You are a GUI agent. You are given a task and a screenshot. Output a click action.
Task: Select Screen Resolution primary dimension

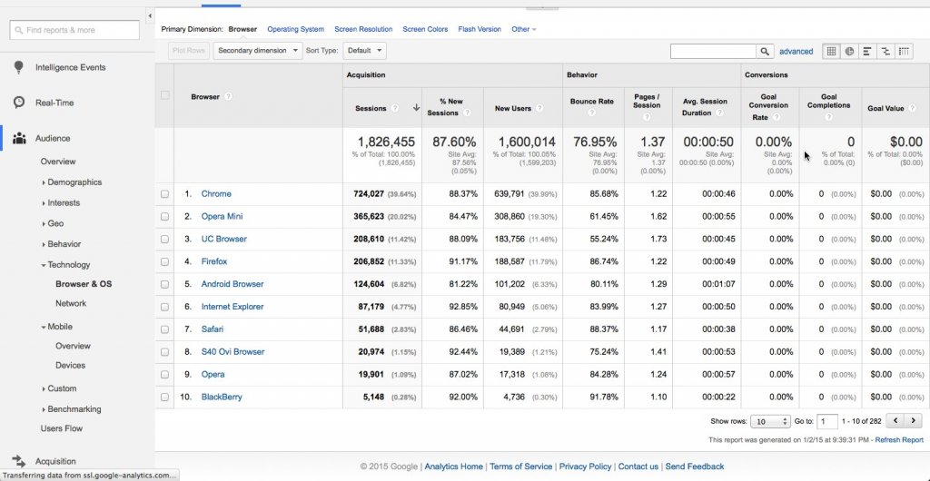[363, 29]
